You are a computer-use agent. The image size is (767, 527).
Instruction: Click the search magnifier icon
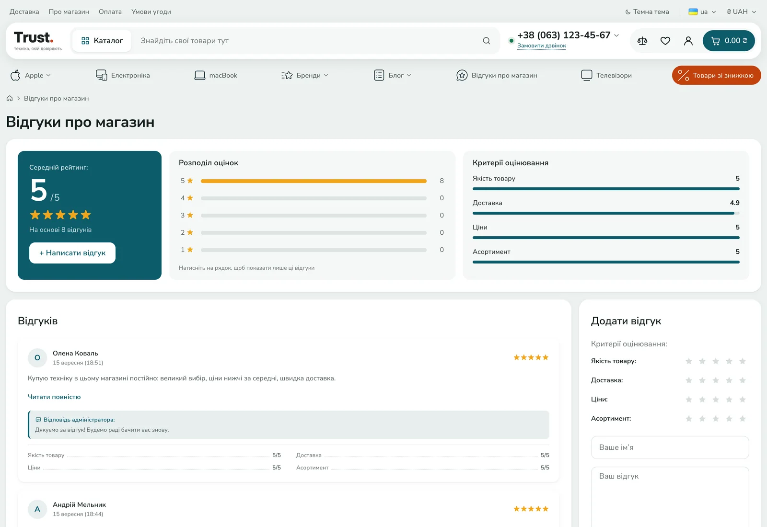click(x=487, y=41)
